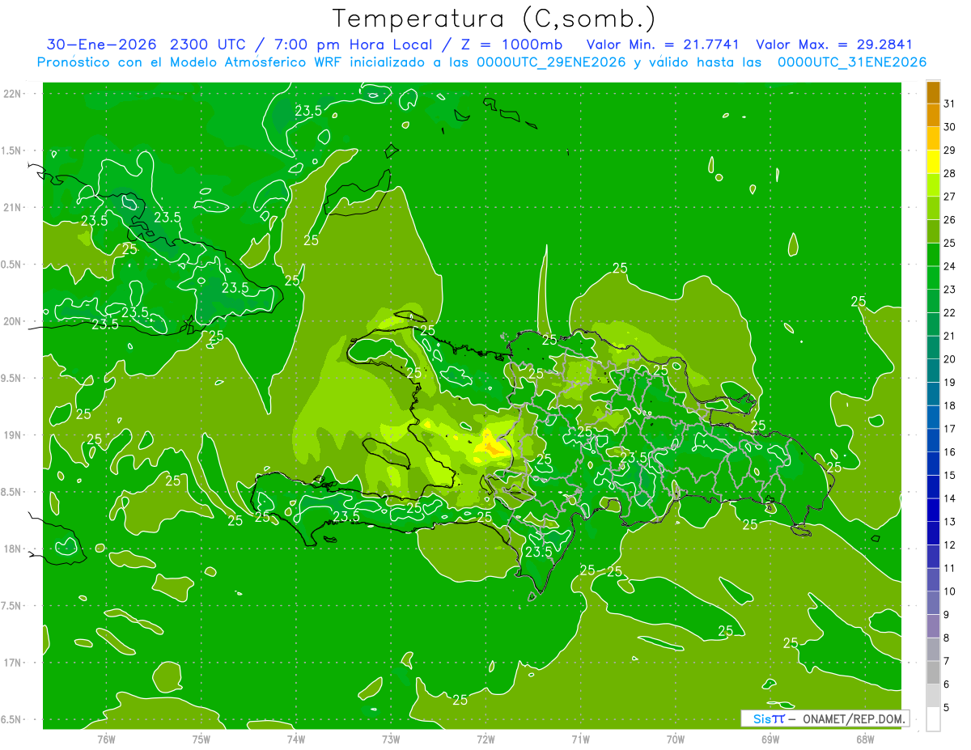Screen dimensions: 971x750
Task: Click the '27' color scale label
Action: click(950, 197)
